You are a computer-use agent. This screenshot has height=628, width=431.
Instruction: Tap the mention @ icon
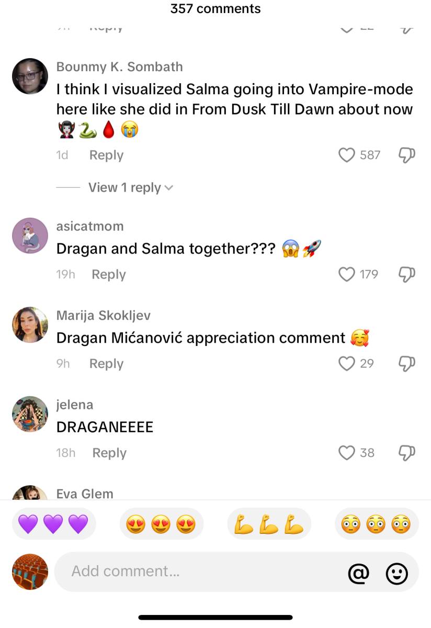point(358,573)
